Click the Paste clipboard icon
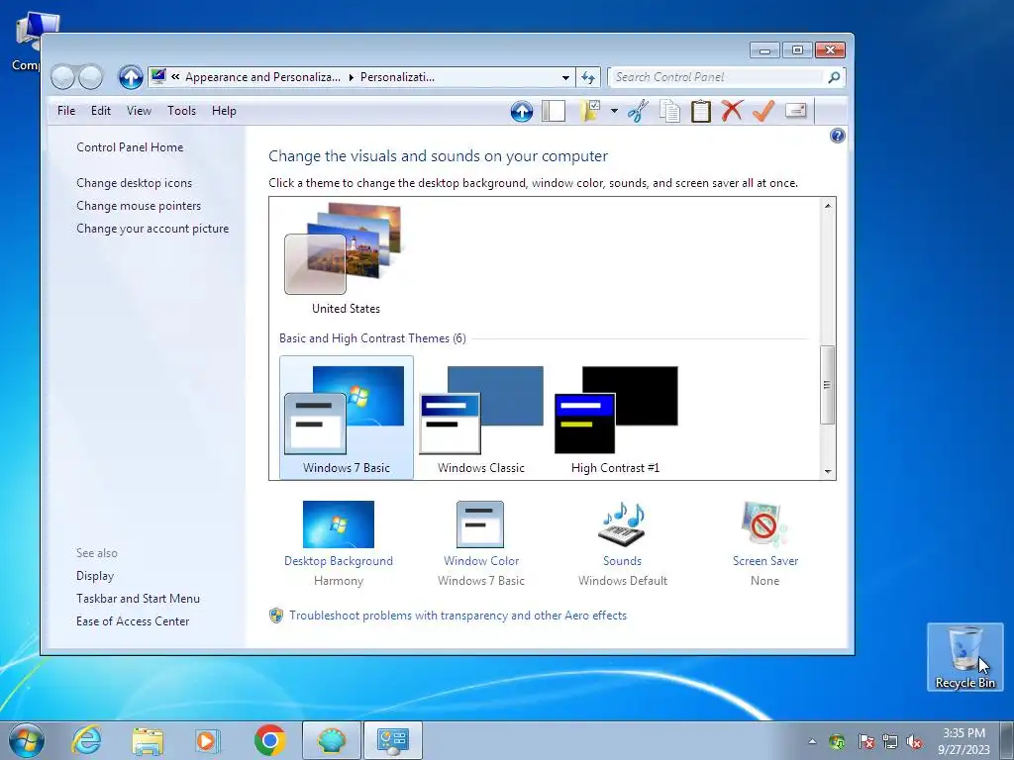Image resolution: width=1014 pixels, height=760 pixels. [701, 111]
